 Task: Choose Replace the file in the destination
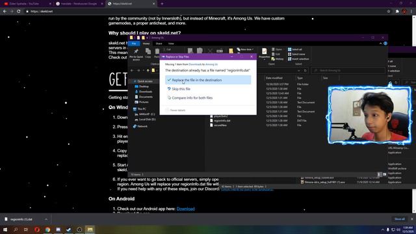click(208, 80)
